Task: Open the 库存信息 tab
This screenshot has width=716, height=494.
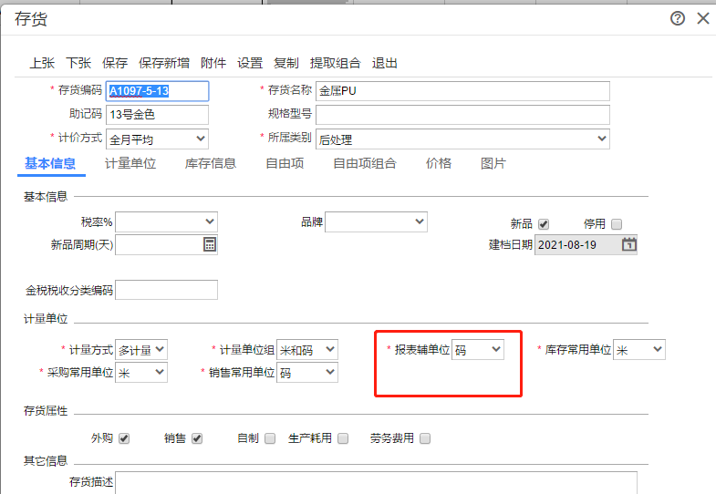Action: pos(211,163)
